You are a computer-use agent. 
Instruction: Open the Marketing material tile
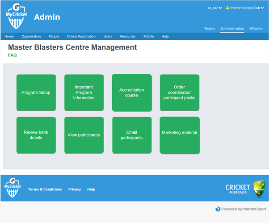point(180,135)
